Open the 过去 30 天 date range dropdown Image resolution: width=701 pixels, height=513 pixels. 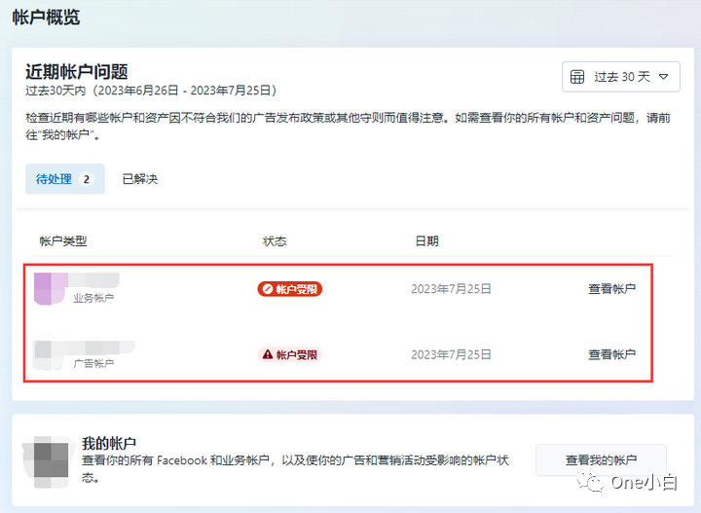click(620, 77)
